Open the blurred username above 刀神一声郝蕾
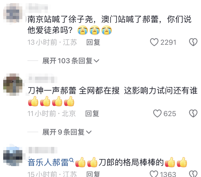Viewport: 201px width, 177px height. 41,78
